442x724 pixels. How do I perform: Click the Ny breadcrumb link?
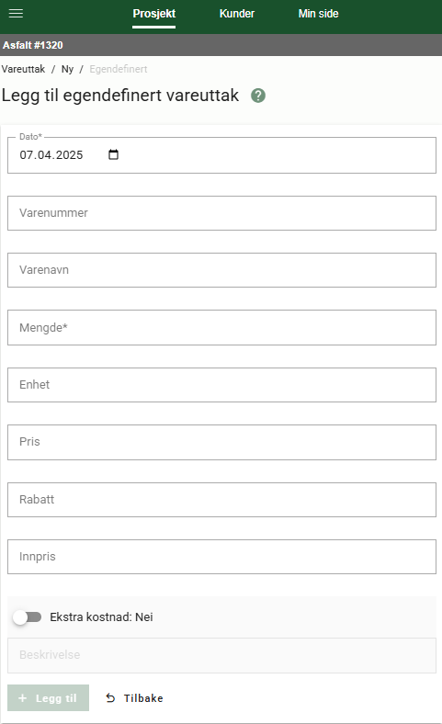67,69
